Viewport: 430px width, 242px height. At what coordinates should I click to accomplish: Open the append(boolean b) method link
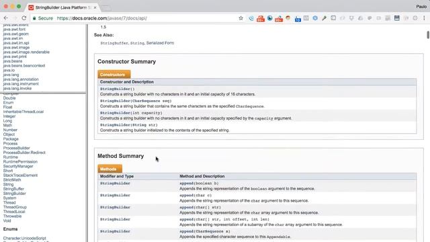pos(199,184)
